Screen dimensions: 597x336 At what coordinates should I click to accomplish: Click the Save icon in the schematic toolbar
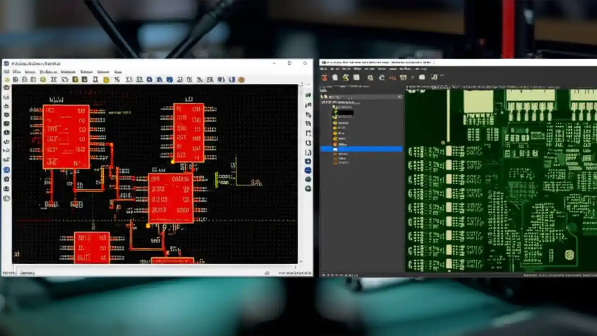[24, 79]
